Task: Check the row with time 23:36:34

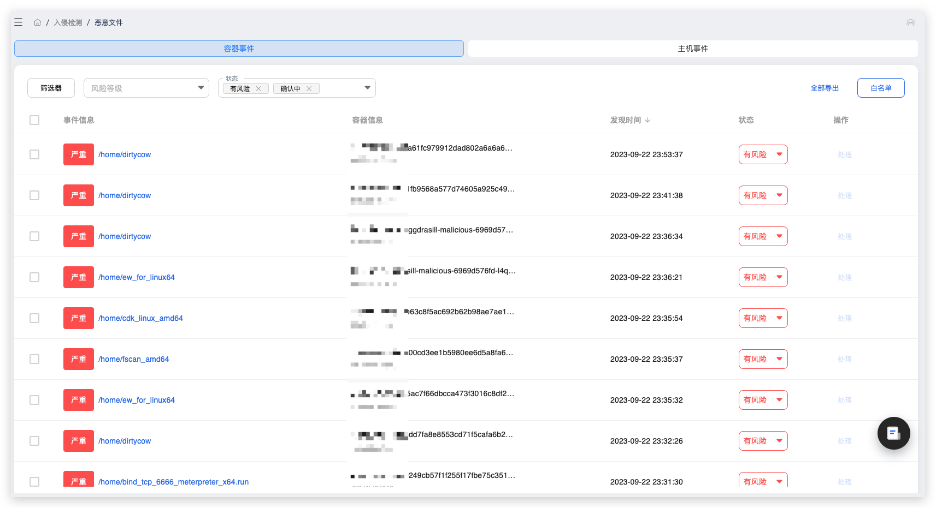Action: [34, 236]
